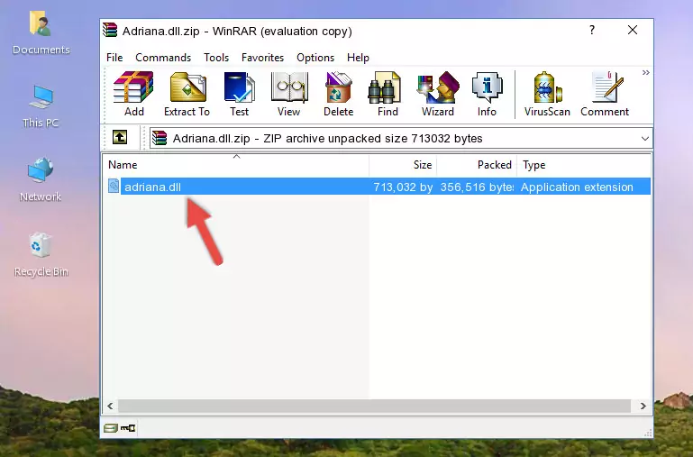Click the horizontal scrollbar track
The height and width of the screenshot is (457, 693).
tap(374, 406)
